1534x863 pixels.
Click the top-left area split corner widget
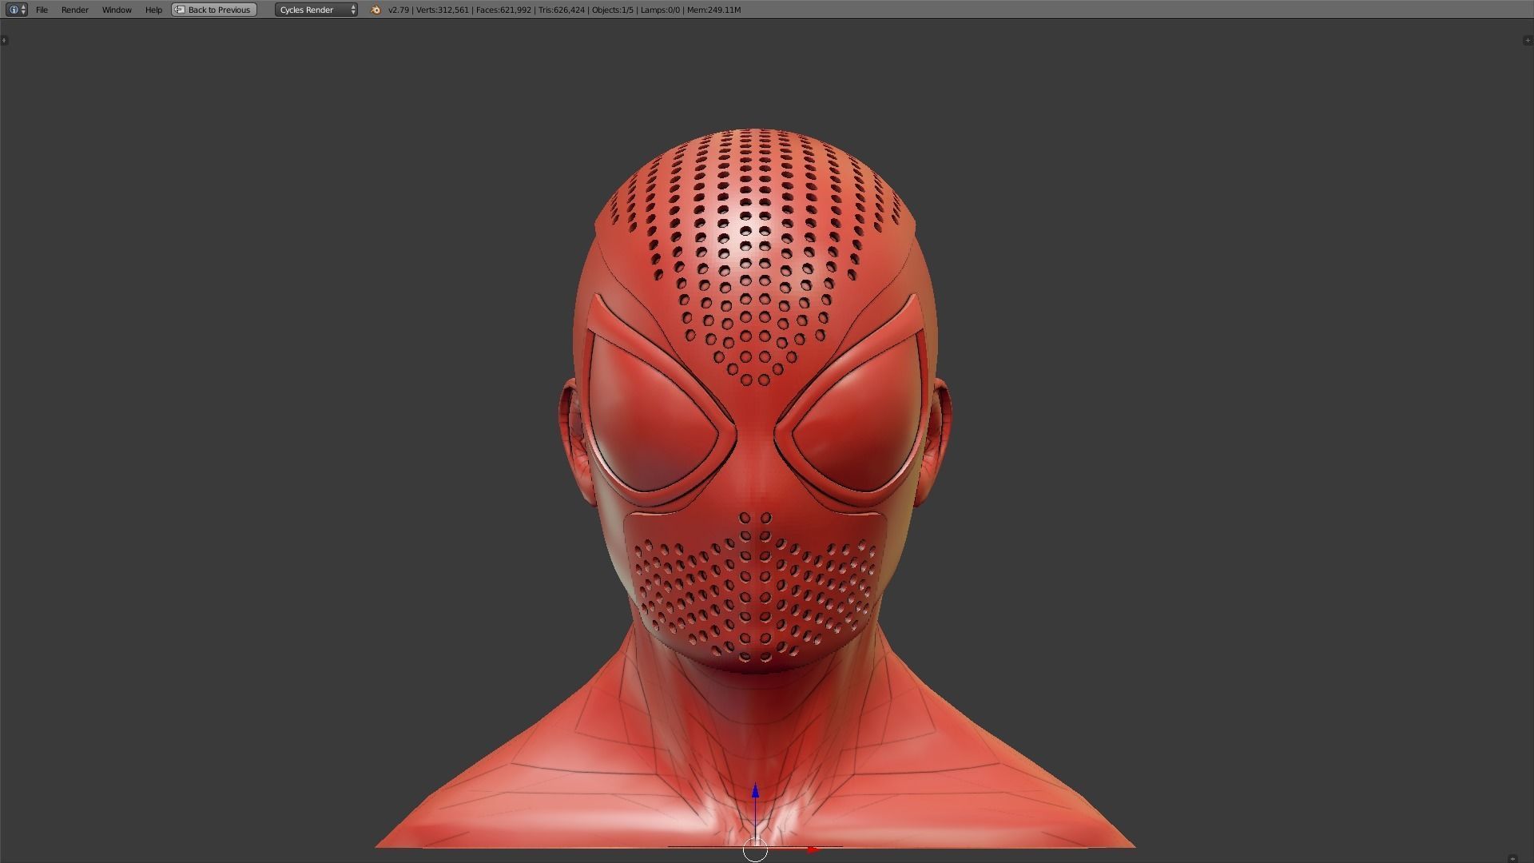click(x=4, y=40)
